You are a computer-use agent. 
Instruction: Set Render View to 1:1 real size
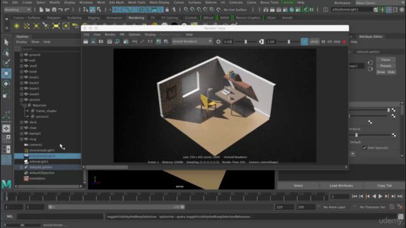pos(150,41)
